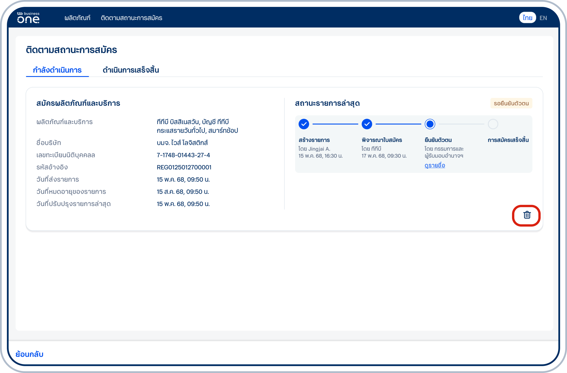Click the การสมัครเสร็จสิ้น empty step circle

[x=493, y=124]
